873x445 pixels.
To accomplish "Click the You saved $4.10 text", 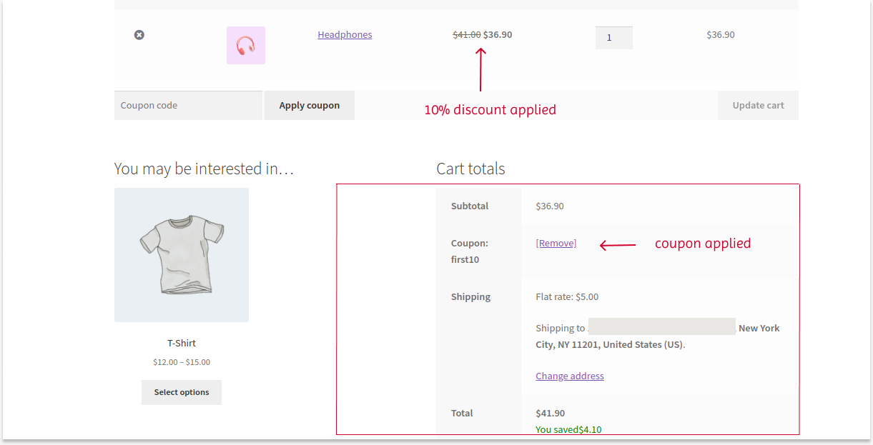I will click(568, 429).
